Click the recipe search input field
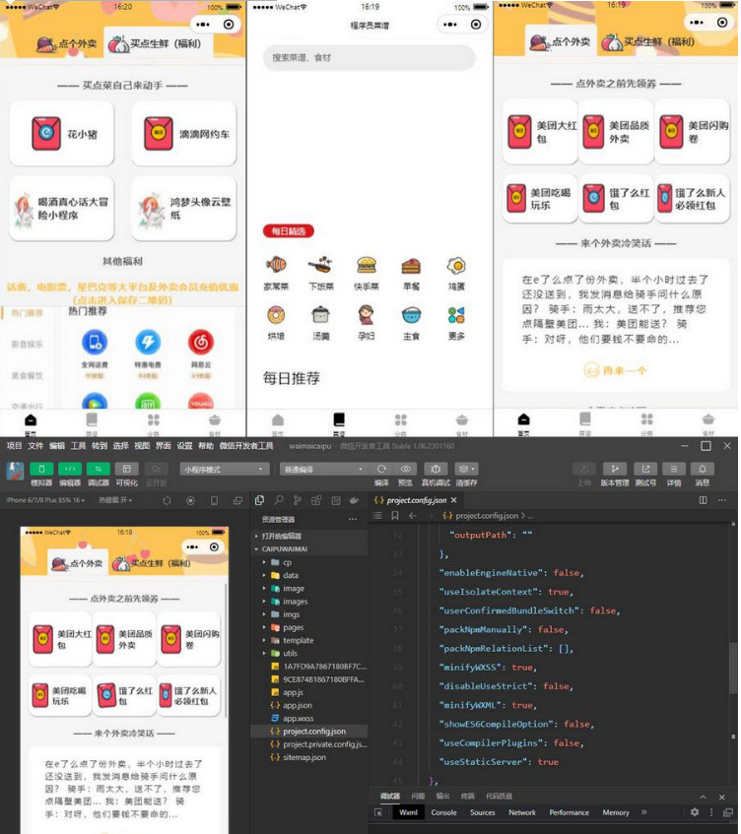The width and height of the screenshot is (741, 834). coord(369,58)
